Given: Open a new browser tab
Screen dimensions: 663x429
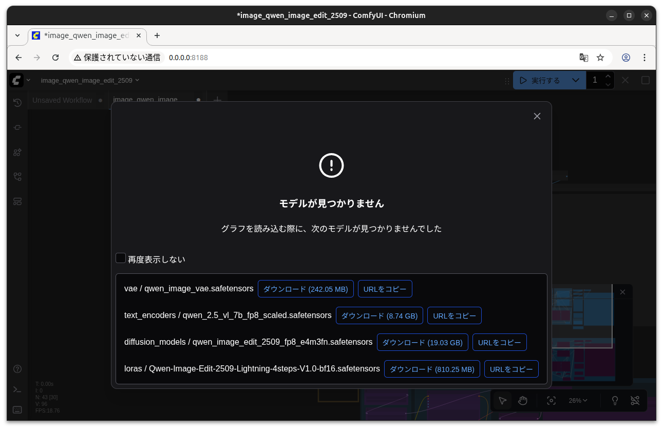Looking at the screenshot, I should (157, 35).
